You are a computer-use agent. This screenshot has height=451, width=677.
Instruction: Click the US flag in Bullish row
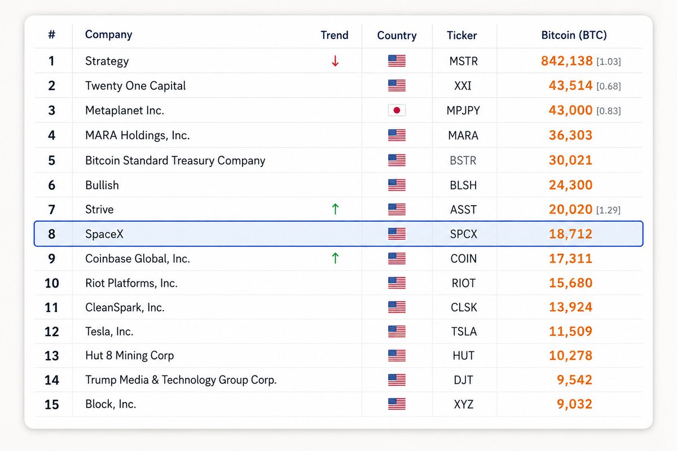397,185
